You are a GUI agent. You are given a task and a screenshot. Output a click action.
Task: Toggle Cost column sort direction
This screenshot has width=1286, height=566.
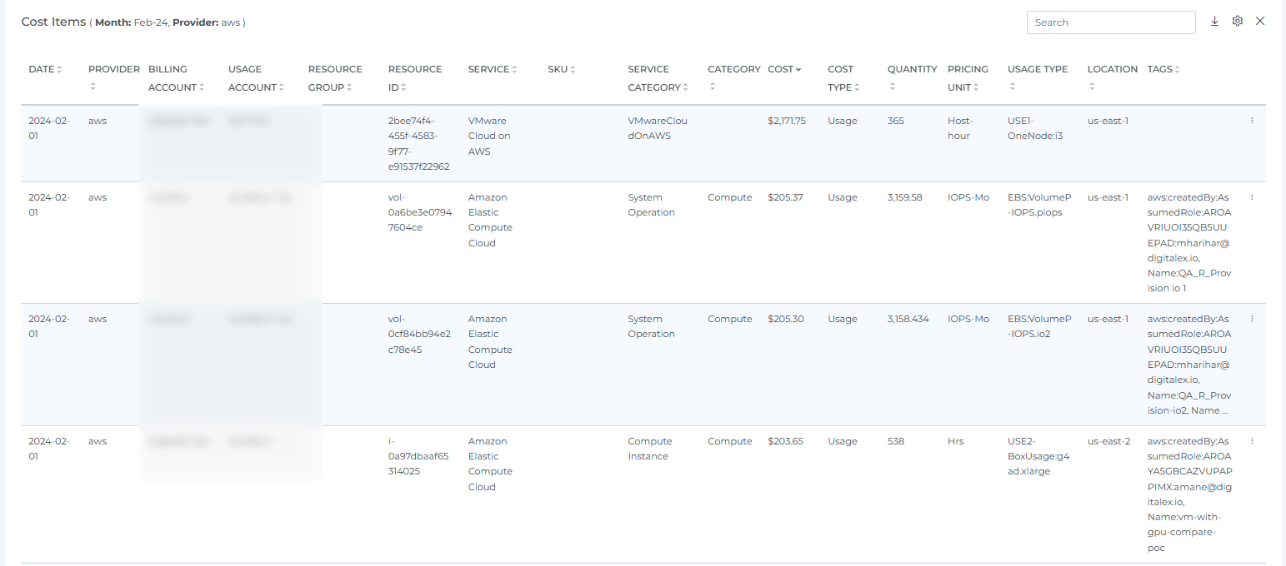tap(798, 70)
